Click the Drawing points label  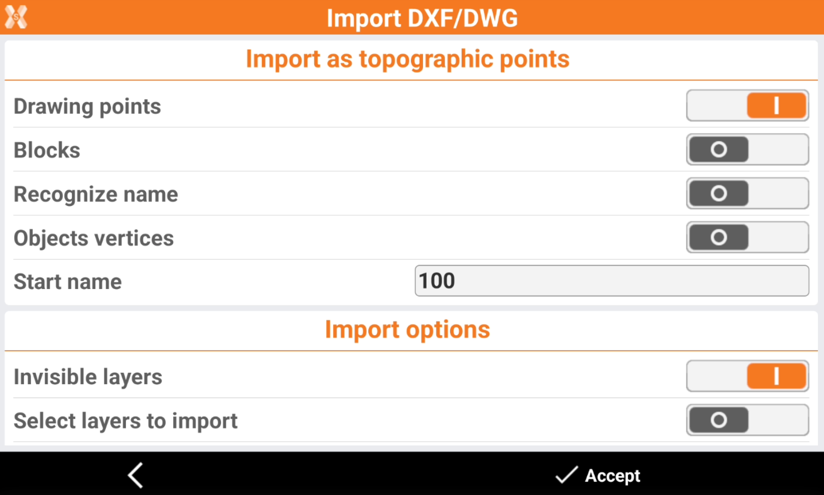pos(87,107)
